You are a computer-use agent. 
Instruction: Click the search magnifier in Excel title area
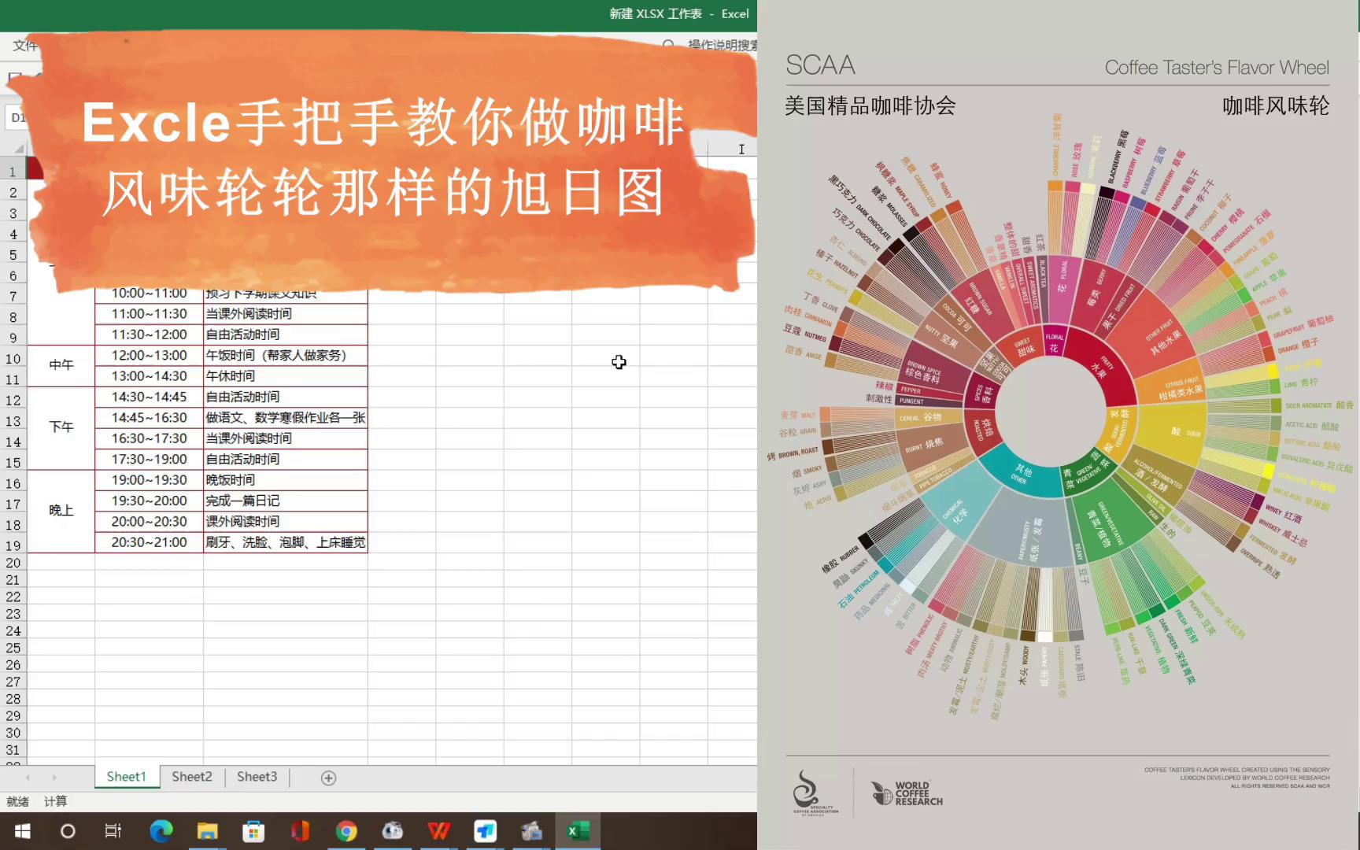669,45
